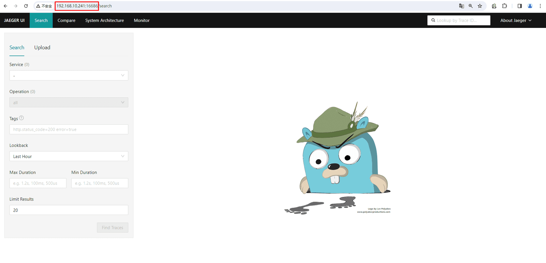Click the "Lookback" label
The image size is (546, 263).
click(x=19, y=145)
